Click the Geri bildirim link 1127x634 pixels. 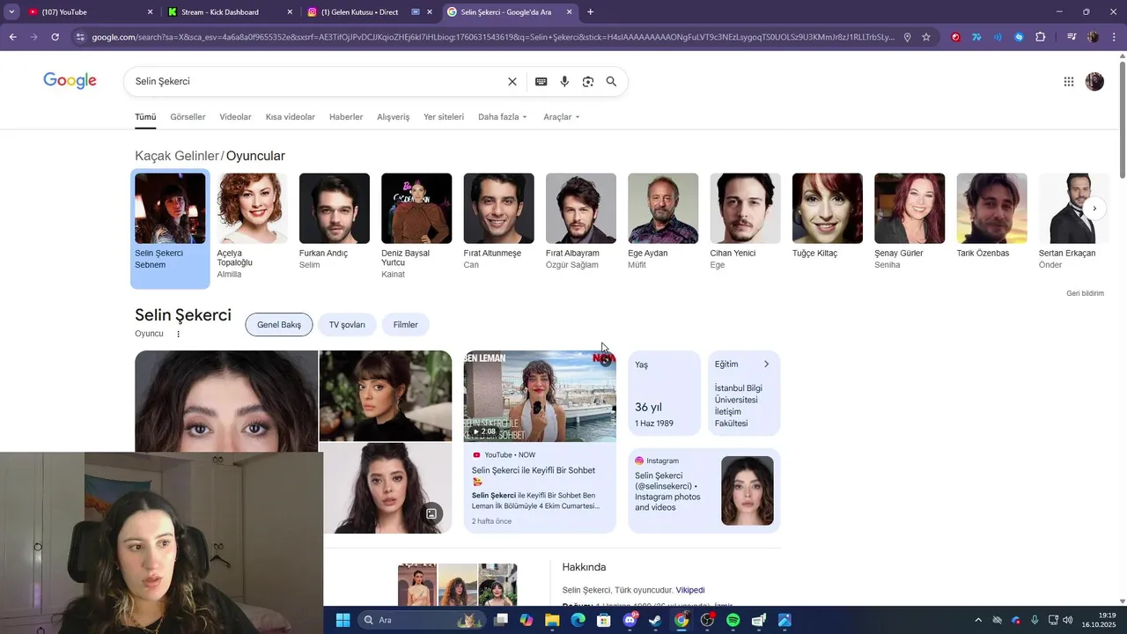click(1085, 293)
